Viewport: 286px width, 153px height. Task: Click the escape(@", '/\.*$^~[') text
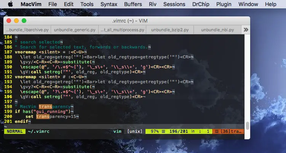pos(51,67)
